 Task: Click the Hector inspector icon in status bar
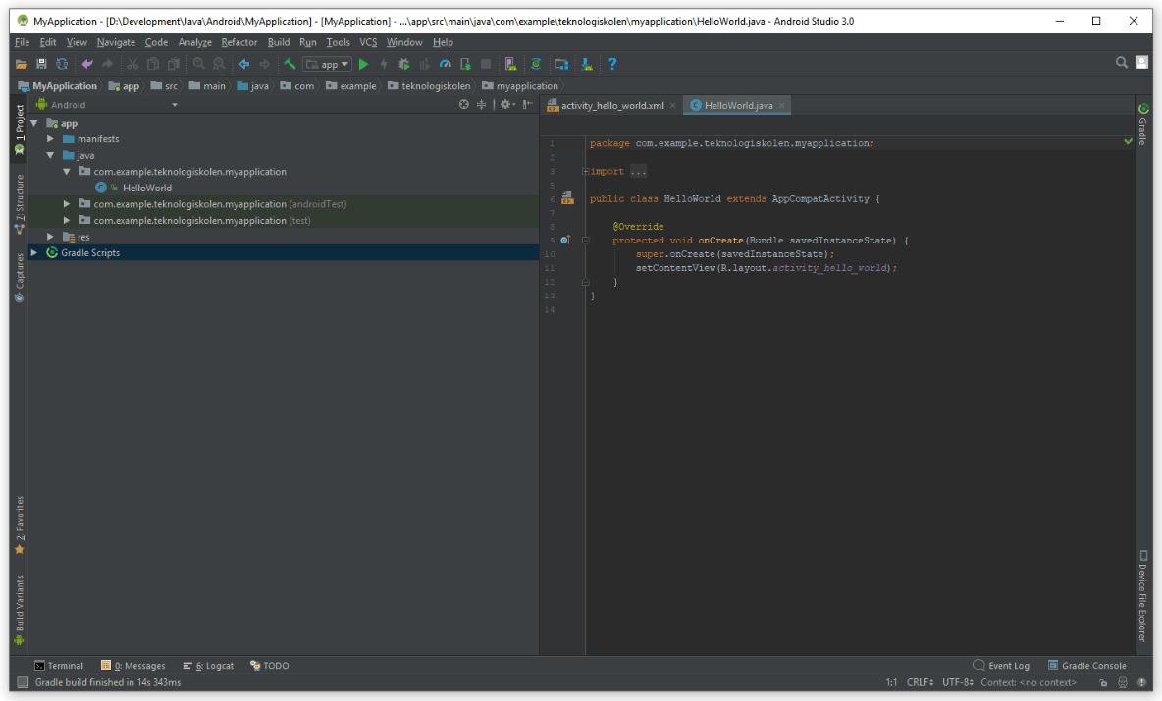pos(1123,682)
